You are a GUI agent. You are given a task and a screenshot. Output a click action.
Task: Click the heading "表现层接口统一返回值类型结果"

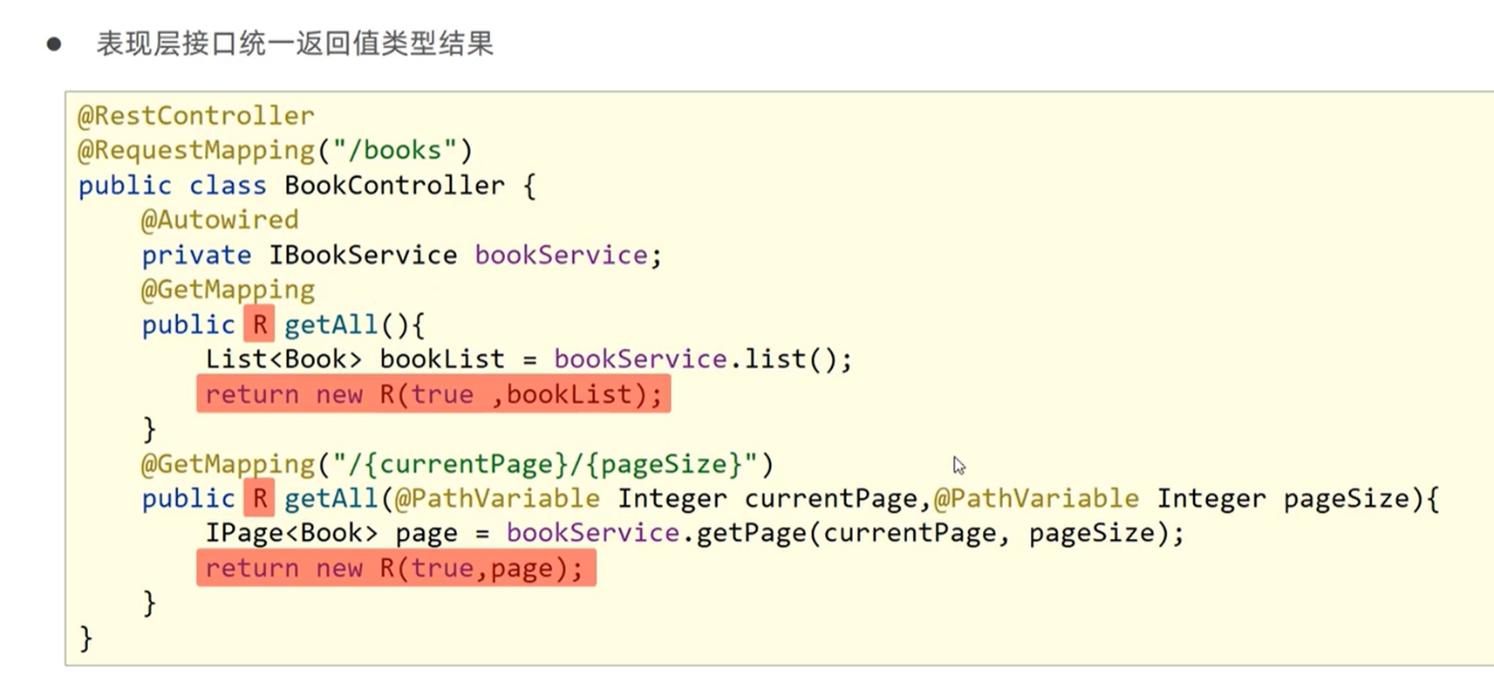295,44
